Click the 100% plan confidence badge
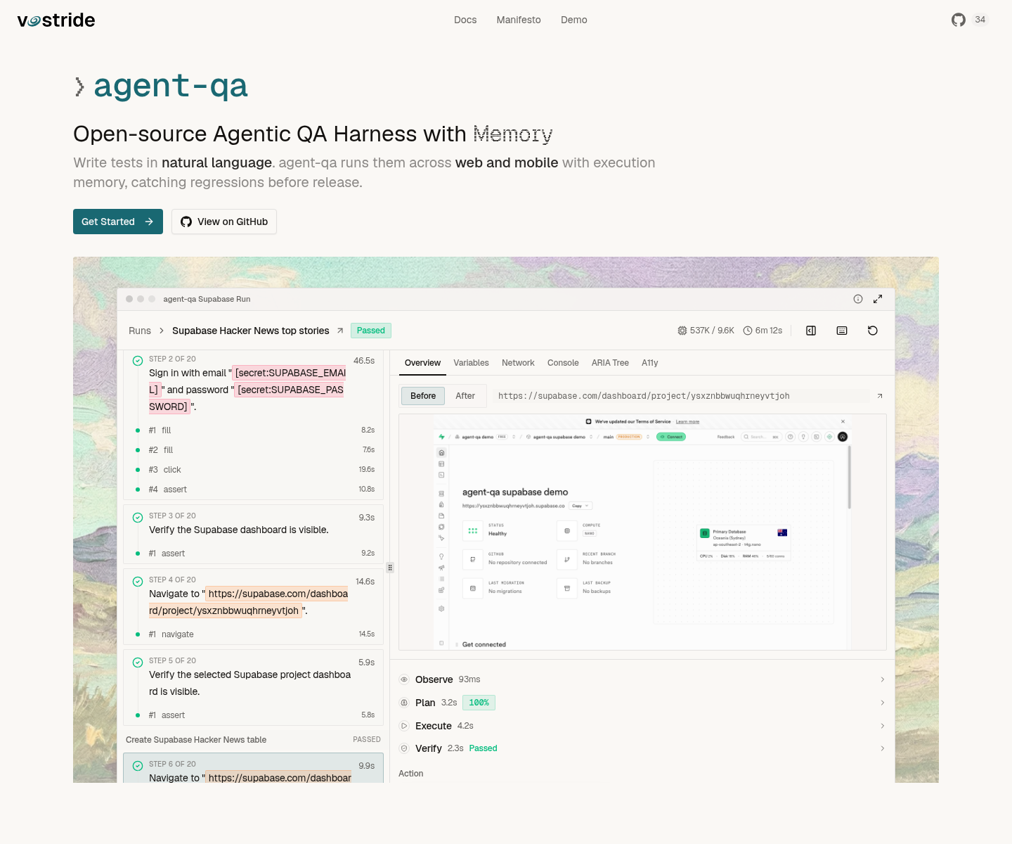The height and width of the screenshot is (844, 1012). 479,703
